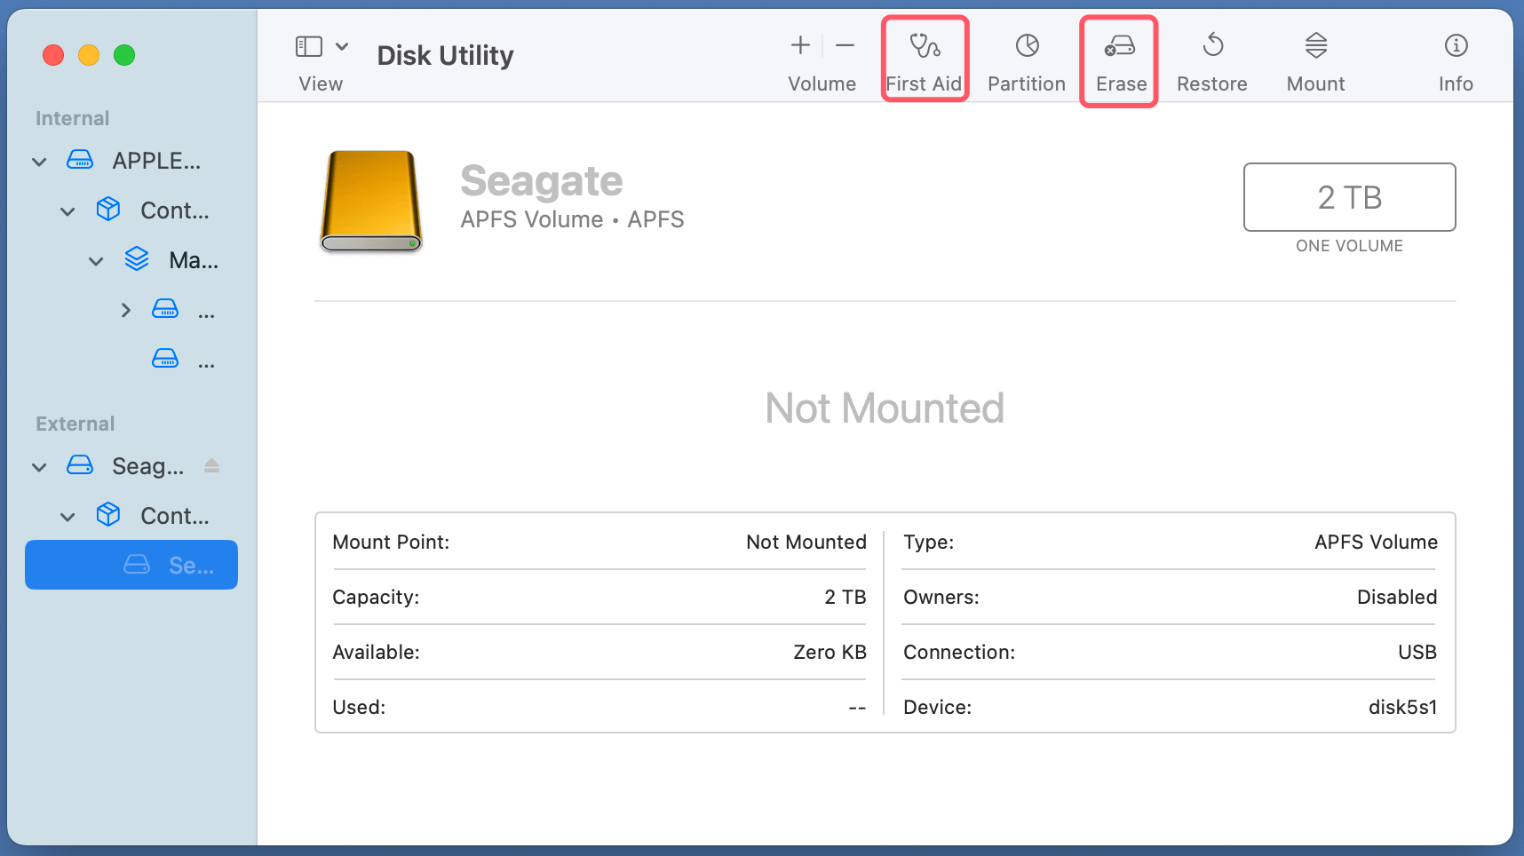Toggle the remove volume minus button
The image size is (1524, 856).
(x=843, y=44)
